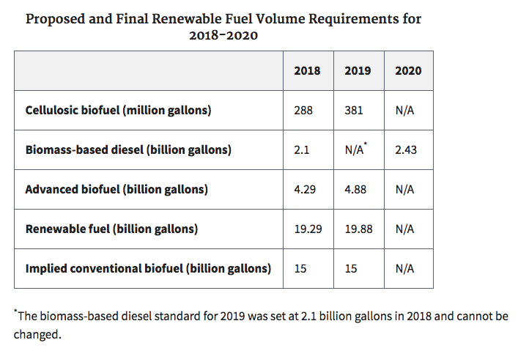
Task: Click the Implied conventional biofuel row label
Action: pyautogui.click(x=148, y=269)
